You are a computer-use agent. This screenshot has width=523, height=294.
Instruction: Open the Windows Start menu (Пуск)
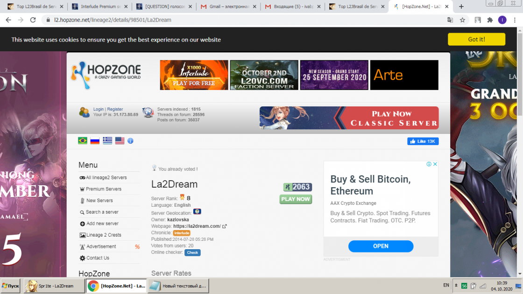click(10, 286)
